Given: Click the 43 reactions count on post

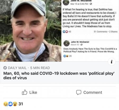Looking at the screenshot, I should (x=70, y=31).
